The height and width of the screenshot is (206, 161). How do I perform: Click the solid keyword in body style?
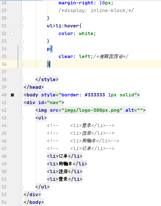pos(127,95)
